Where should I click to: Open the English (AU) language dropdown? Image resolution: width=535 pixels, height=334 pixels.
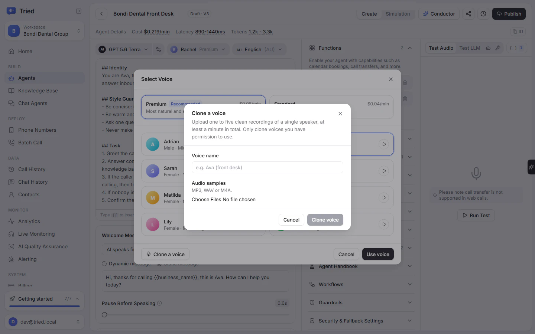259,49
